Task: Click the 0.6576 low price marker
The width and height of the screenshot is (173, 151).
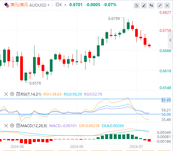Action: (x=35, y=83)
